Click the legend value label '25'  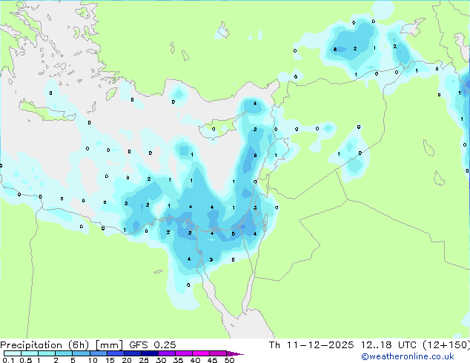144,360
